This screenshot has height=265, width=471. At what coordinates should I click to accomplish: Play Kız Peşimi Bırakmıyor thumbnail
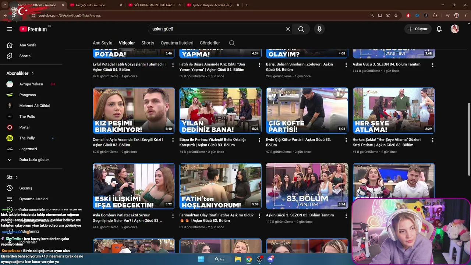click(x=134, y=110)
